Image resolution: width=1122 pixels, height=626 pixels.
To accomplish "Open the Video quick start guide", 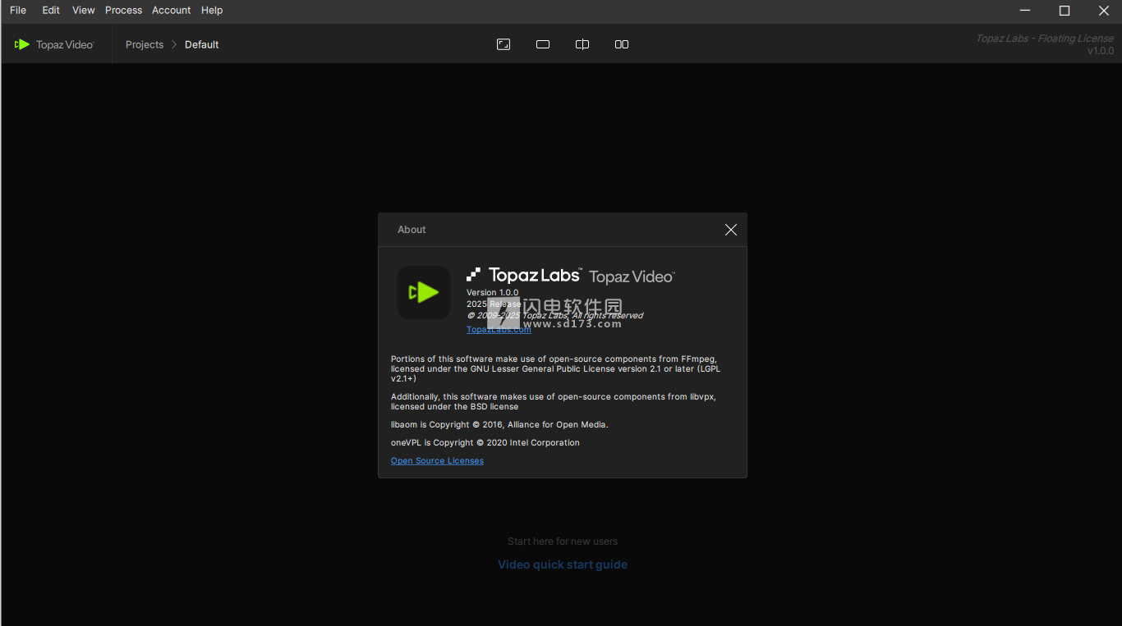I will click(563, 564).
